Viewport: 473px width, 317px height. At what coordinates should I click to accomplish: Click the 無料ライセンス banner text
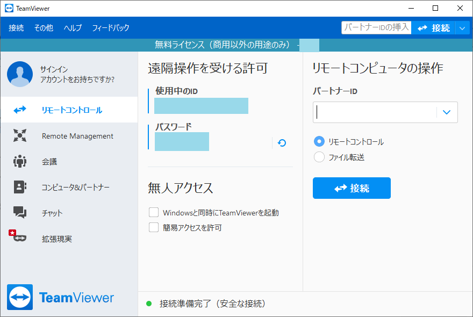[x=223, y=45]
